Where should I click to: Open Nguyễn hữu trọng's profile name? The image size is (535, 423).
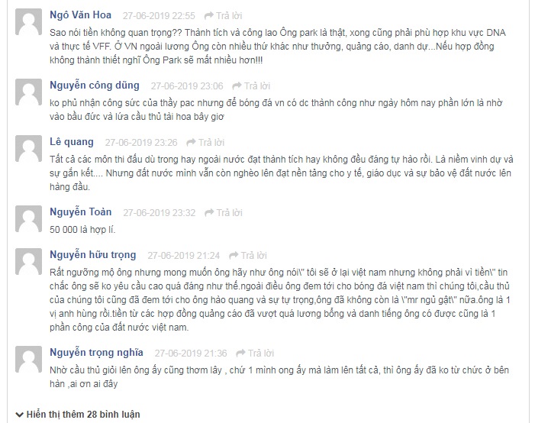click(93, 255)
